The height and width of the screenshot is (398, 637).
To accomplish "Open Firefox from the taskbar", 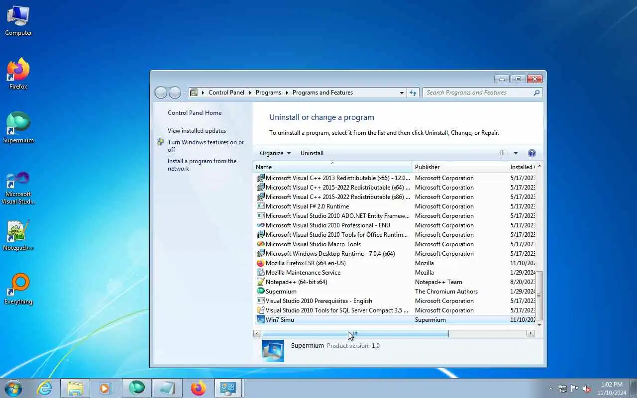I will 198,388.
